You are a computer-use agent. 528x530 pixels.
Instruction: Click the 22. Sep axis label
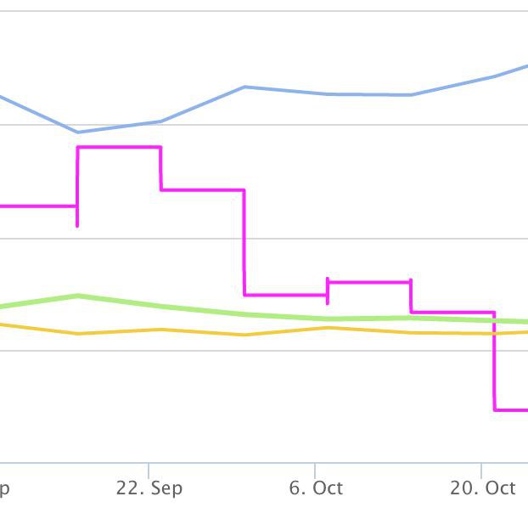pos(149,488)
